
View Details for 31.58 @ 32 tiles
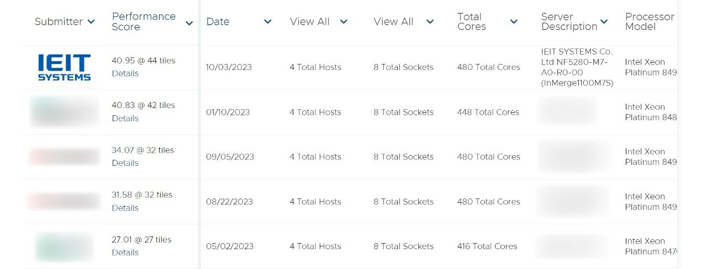pos(125,208)
